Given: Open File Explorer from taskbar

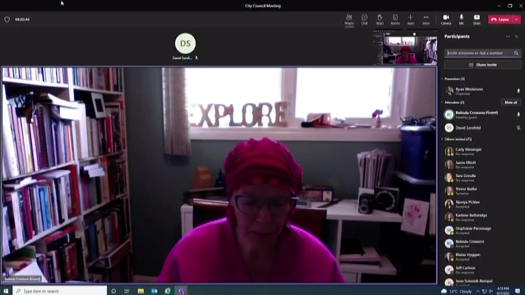Looking at the screenshot, I should (141, 291).
